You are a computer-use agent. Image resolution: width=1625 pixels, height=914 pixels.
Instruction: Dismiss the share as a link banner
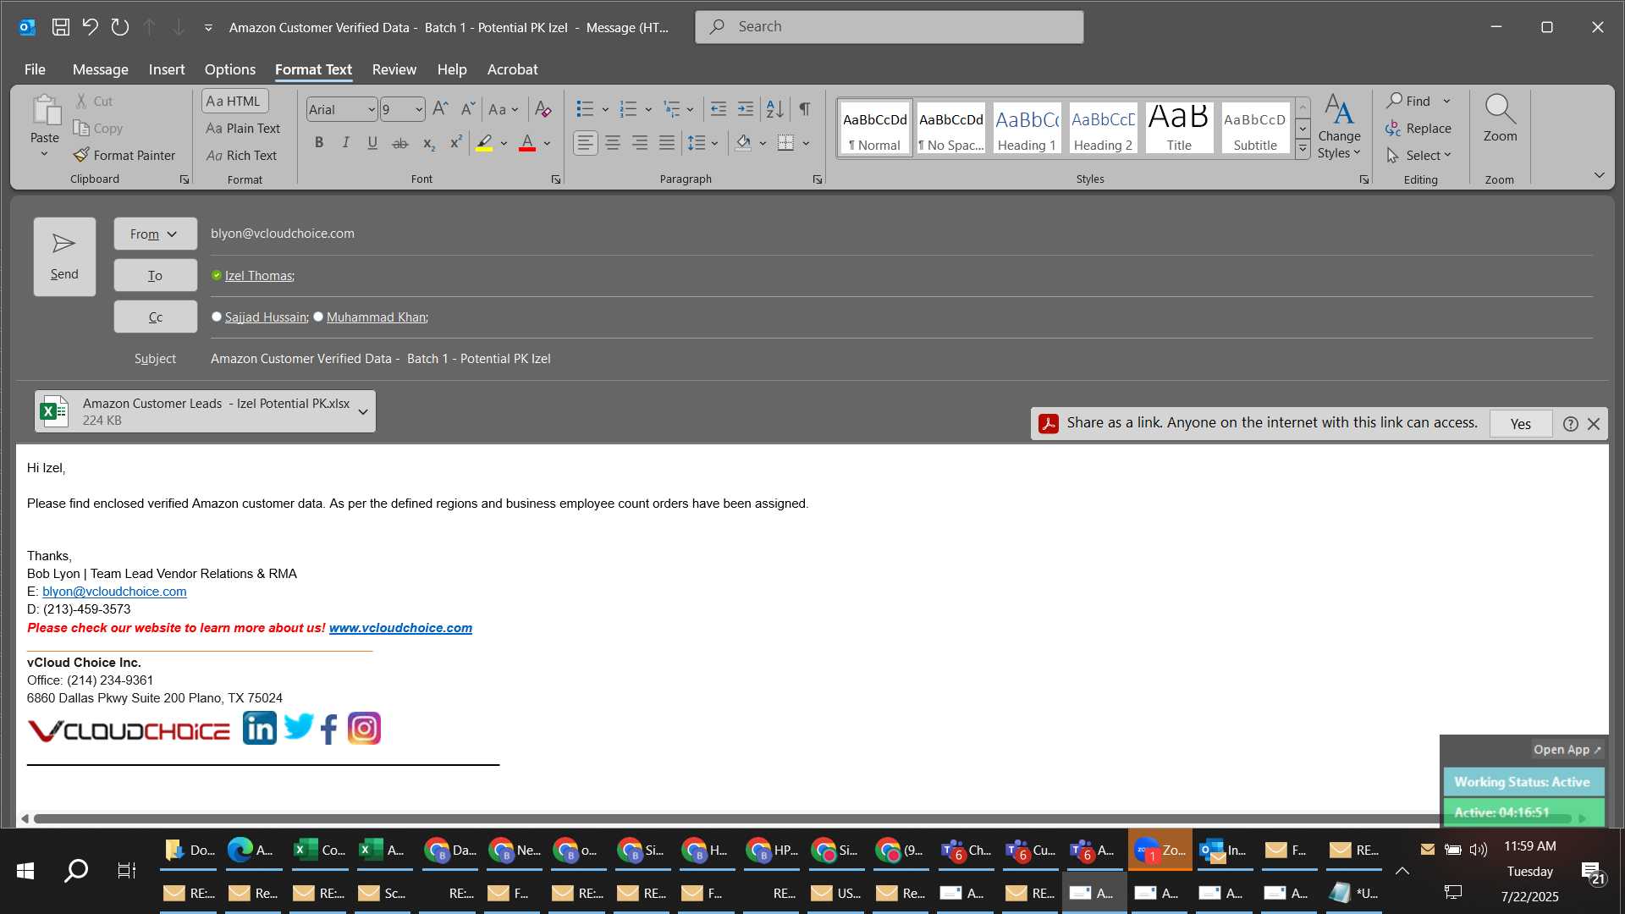[1594, 424]
